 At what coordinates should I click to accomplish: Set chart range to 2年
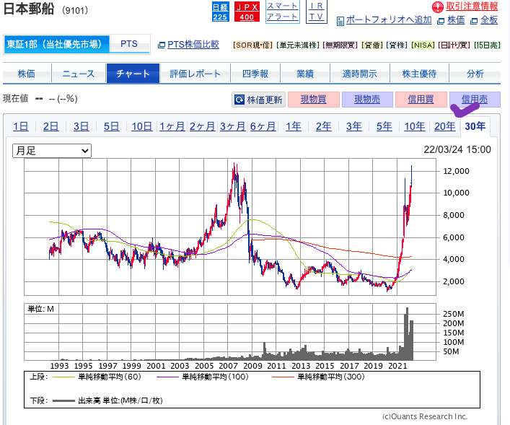tap(324, 126)
